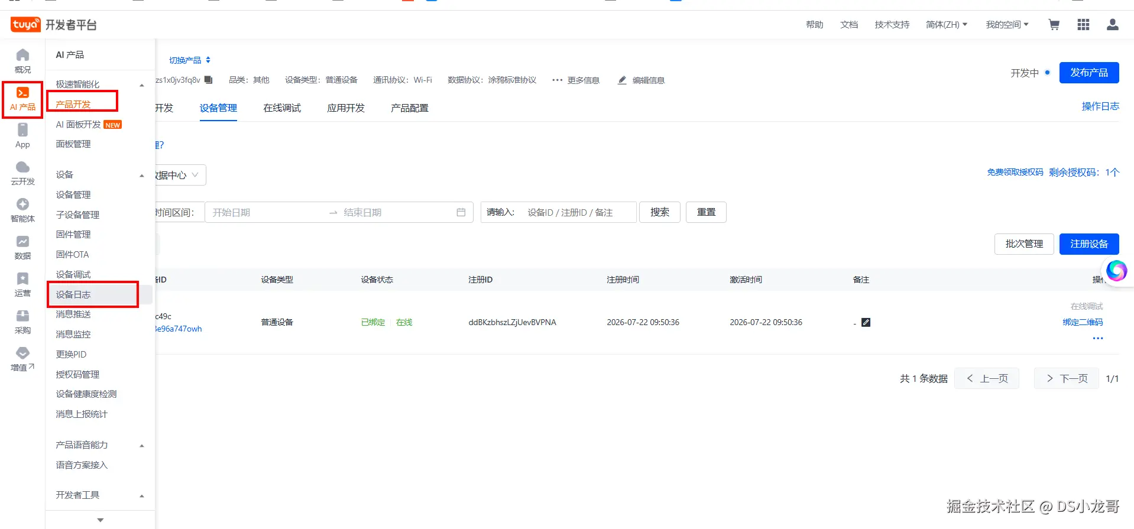Open the 数据 data sidebar icon
This screenshot has width=1134, height=529.
pyautogui.click(x=22, y=248)
